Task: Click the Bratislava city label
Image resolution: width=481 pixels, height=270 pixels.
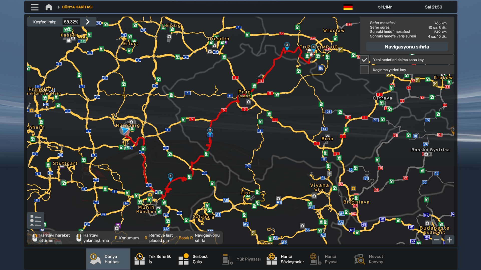Action: 356,202
